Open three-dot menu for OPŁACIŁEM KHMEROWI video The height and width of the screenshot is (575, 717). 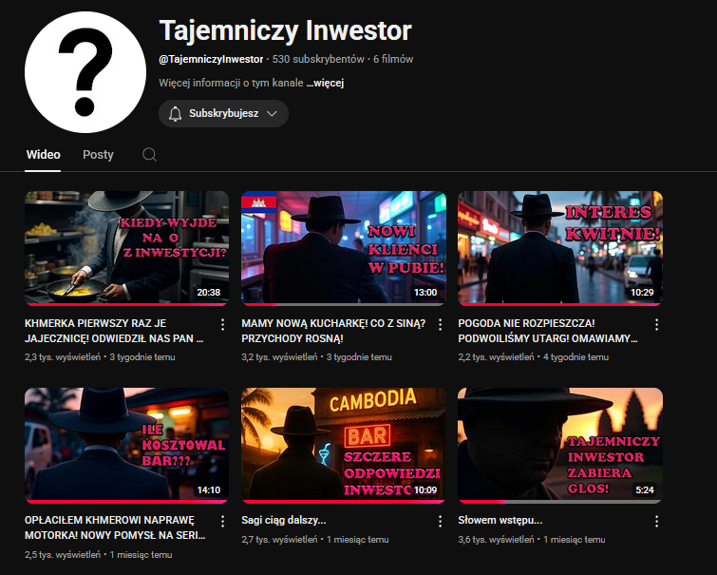(x=222, y=521)
